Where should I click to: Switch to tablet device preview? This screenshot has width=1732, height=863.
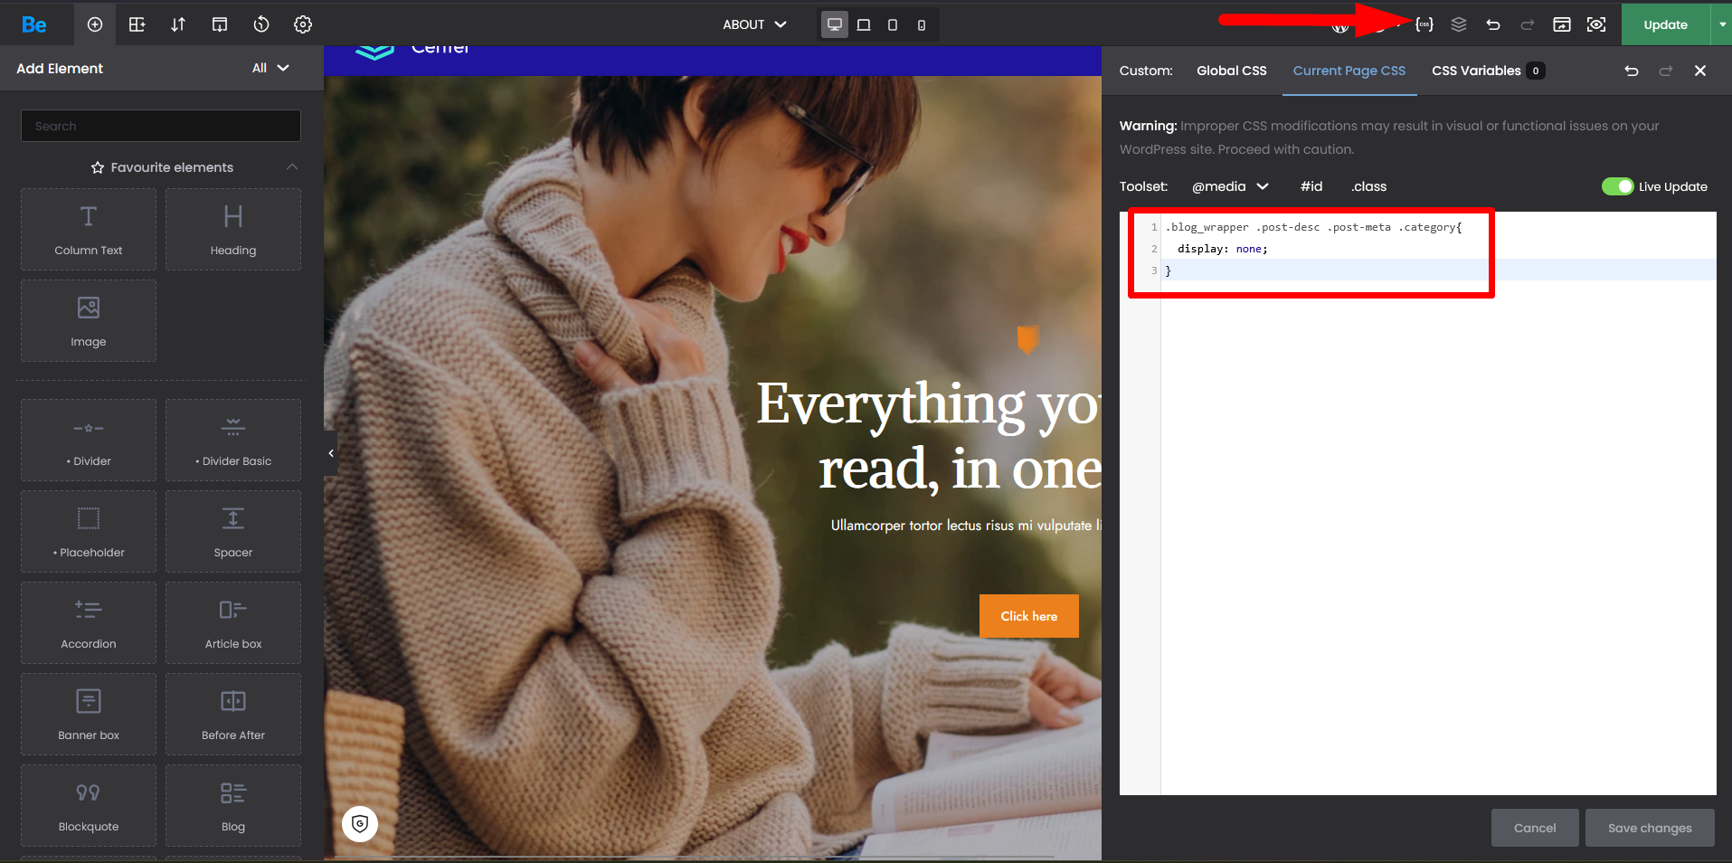tap(893, 24)
